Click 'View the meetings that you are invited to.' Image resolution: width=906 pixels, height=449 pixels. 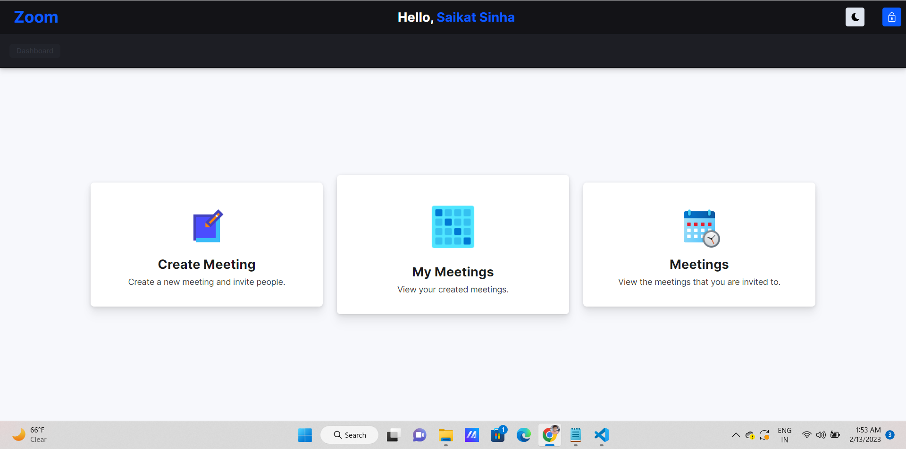pos(699,282)
